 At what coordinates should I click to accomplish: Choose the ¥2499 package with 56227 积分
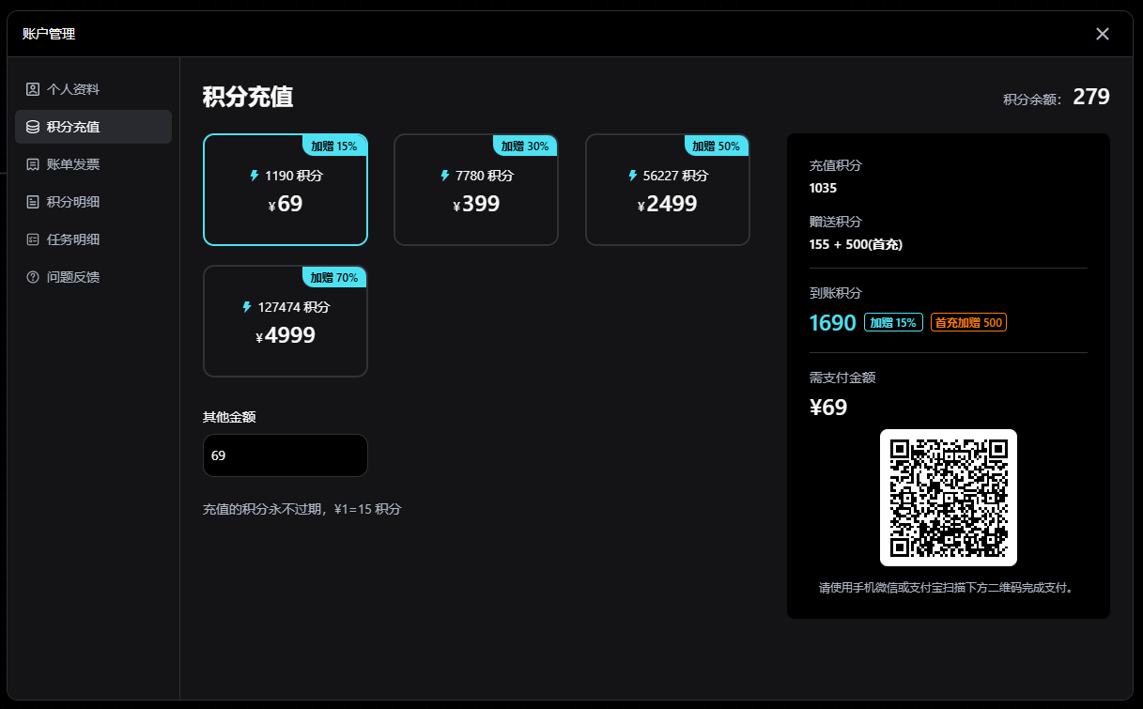pos(668,190)
